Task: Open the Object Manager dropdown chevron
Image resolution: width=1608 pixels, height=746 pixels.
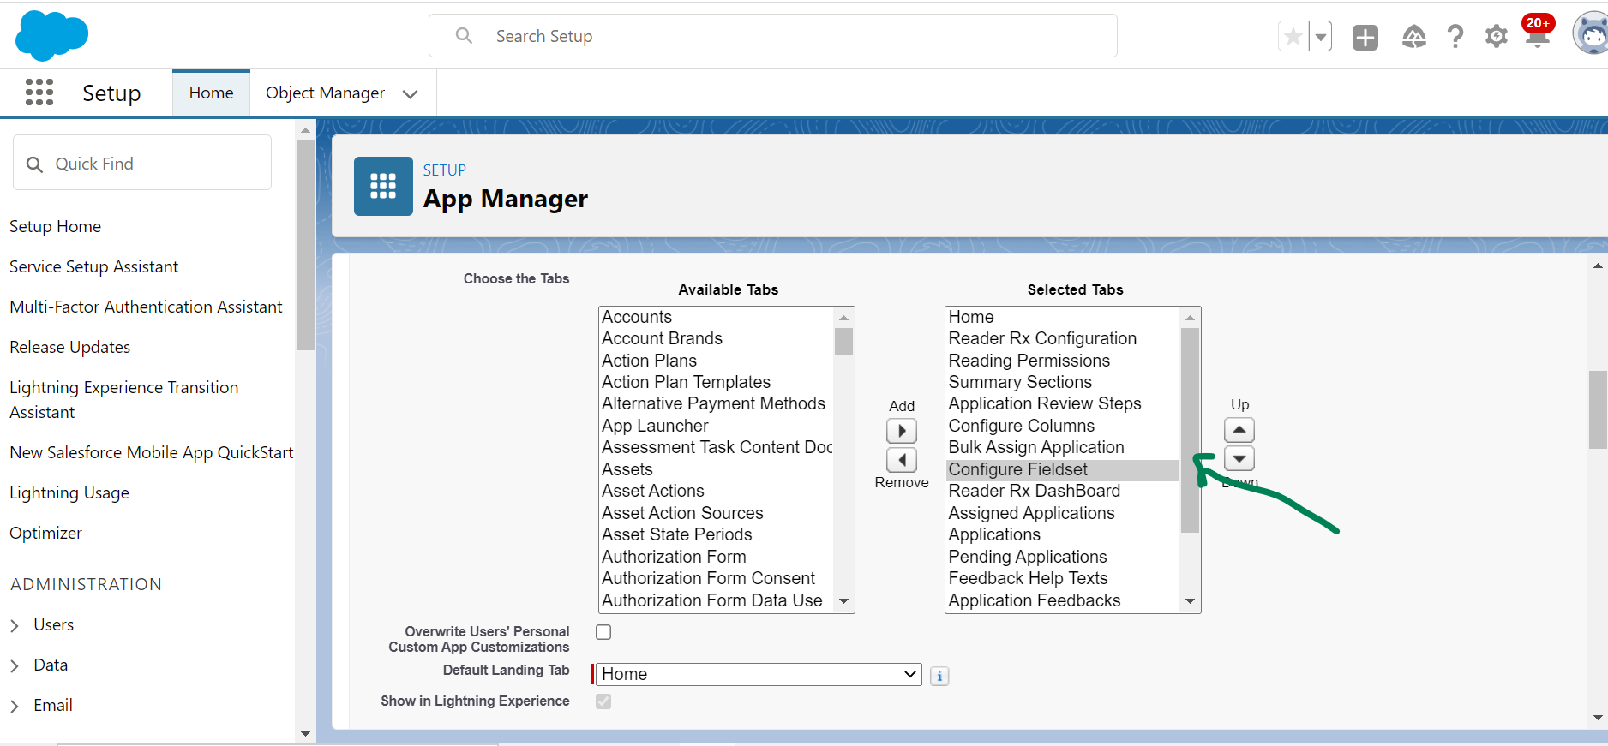Action: [x=411, y=93]
